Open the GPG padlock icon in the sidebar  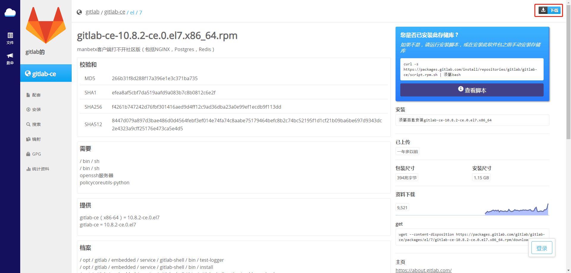point(28,154)
